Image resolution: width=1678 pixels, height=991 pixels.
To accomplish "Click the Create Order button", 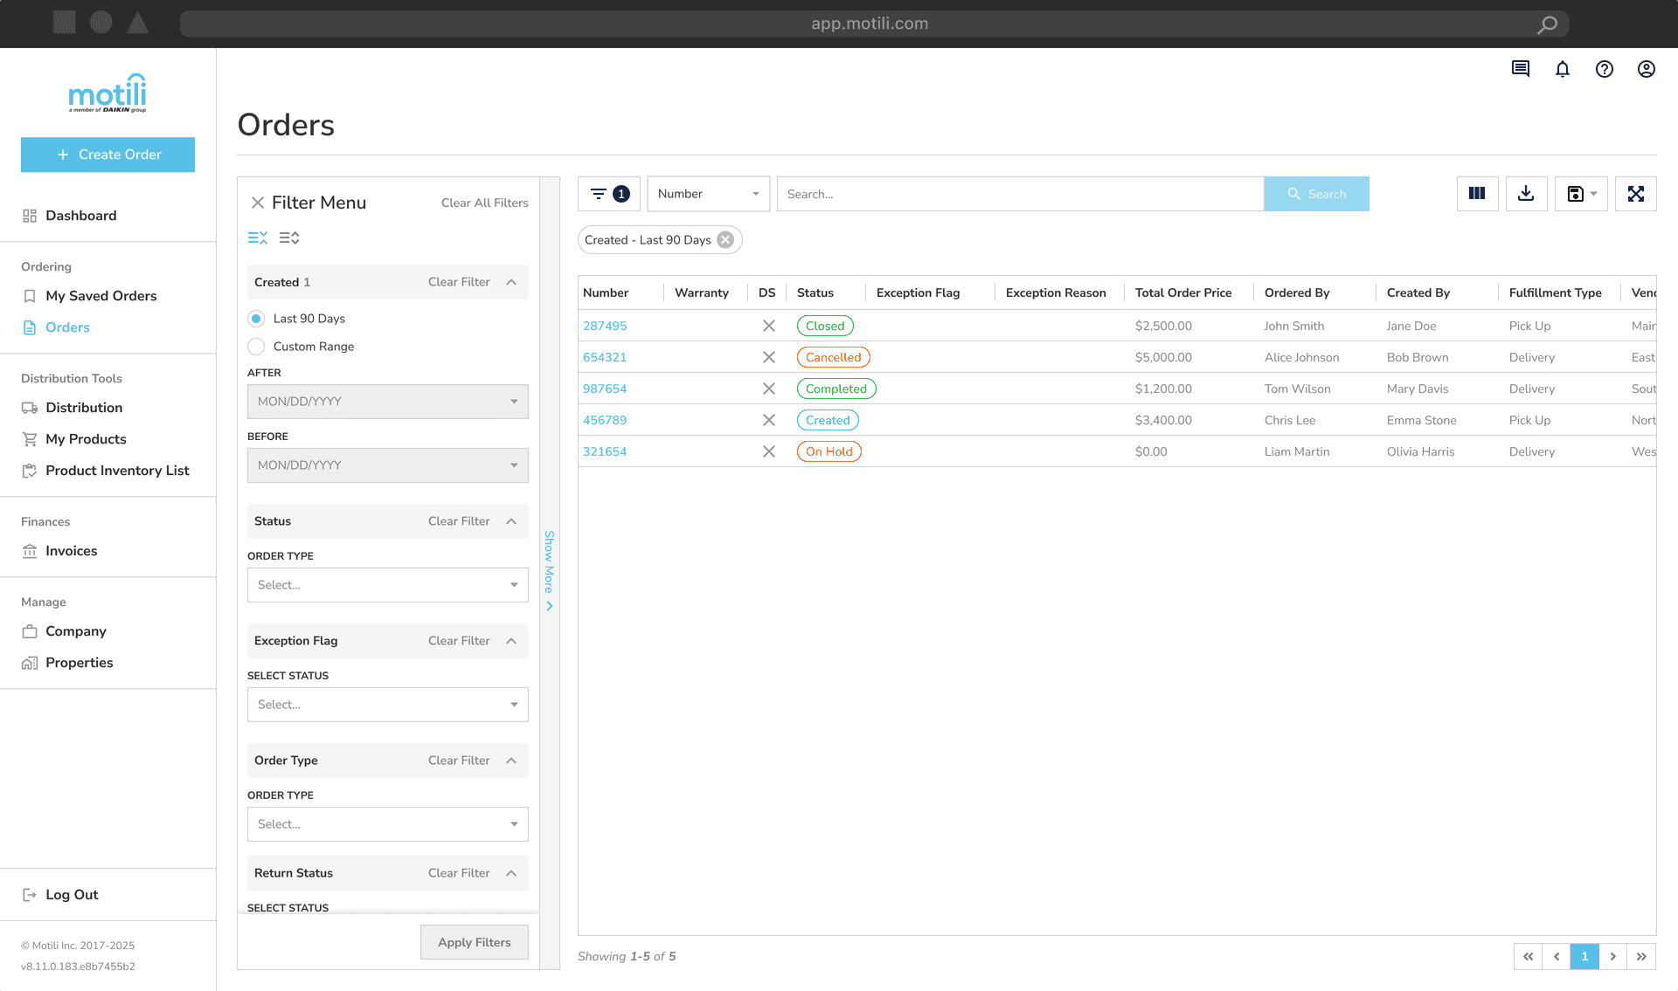I will (107, 155).
